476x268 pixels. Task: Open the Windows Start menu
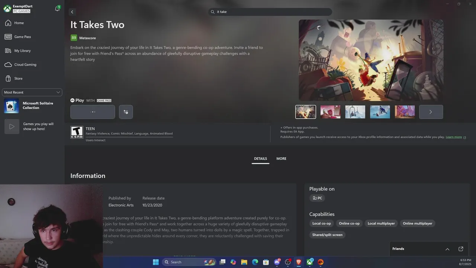point(156,262)
